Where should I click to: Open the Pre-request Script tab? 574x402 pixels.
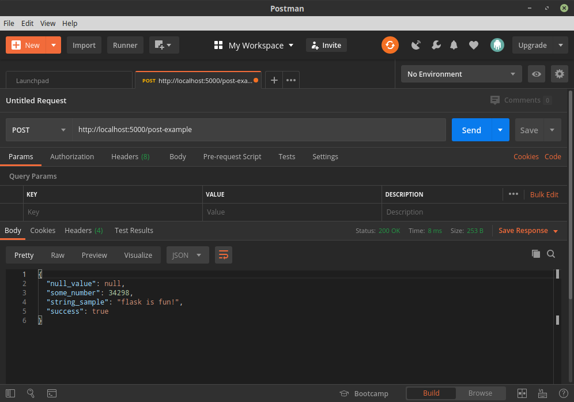coord(232,156)
